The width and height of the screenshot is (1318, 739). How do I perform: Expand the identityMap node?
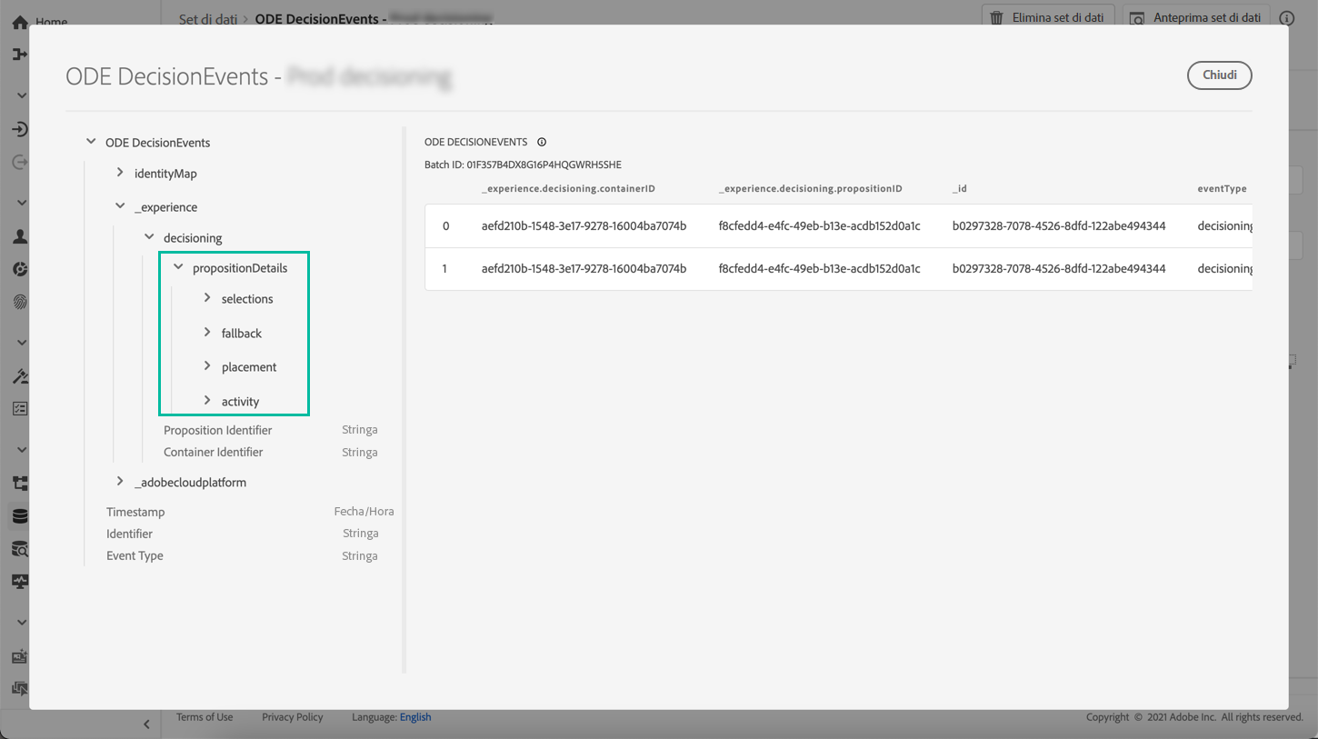(120, 173)
